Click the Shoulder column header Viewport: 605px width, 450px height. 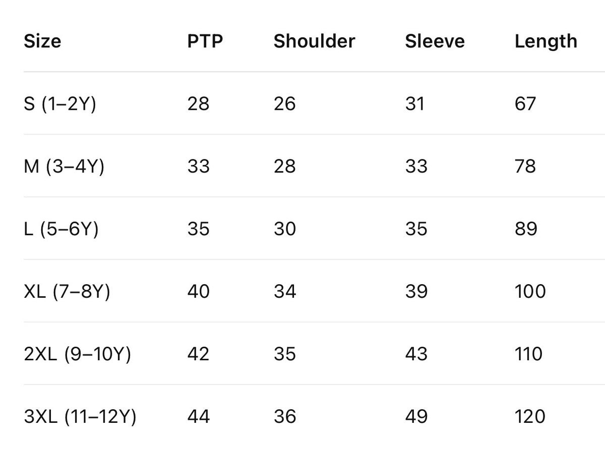[315, 41]
